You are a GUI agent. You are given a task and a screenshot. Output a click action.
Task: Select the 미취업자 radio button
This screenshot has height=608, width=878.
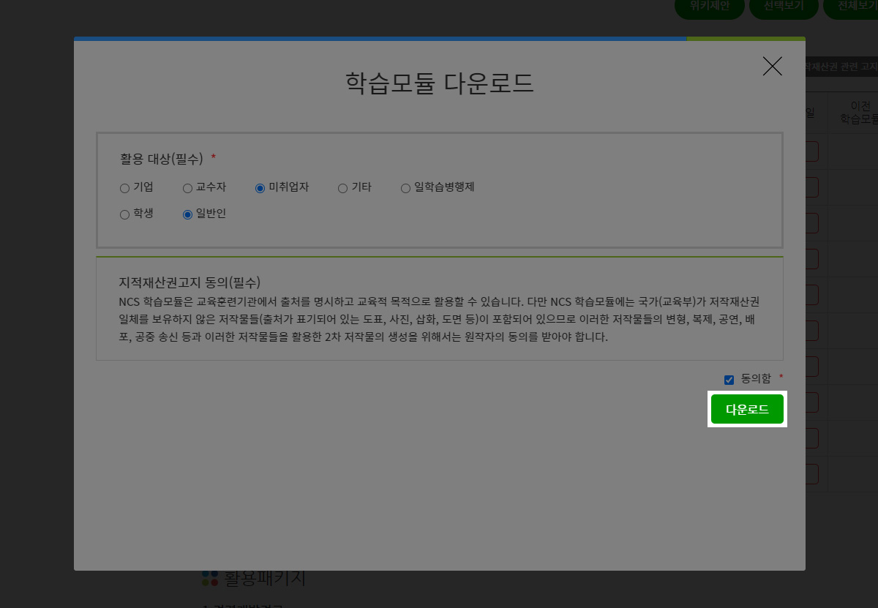[260, 189]
